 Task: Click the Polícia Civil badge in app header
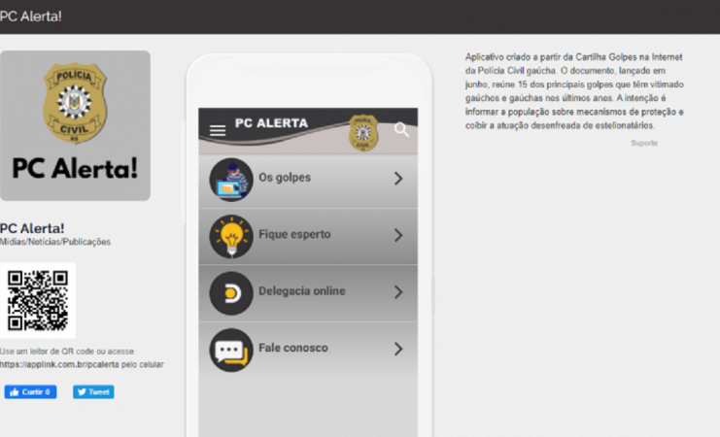(363, 133)
